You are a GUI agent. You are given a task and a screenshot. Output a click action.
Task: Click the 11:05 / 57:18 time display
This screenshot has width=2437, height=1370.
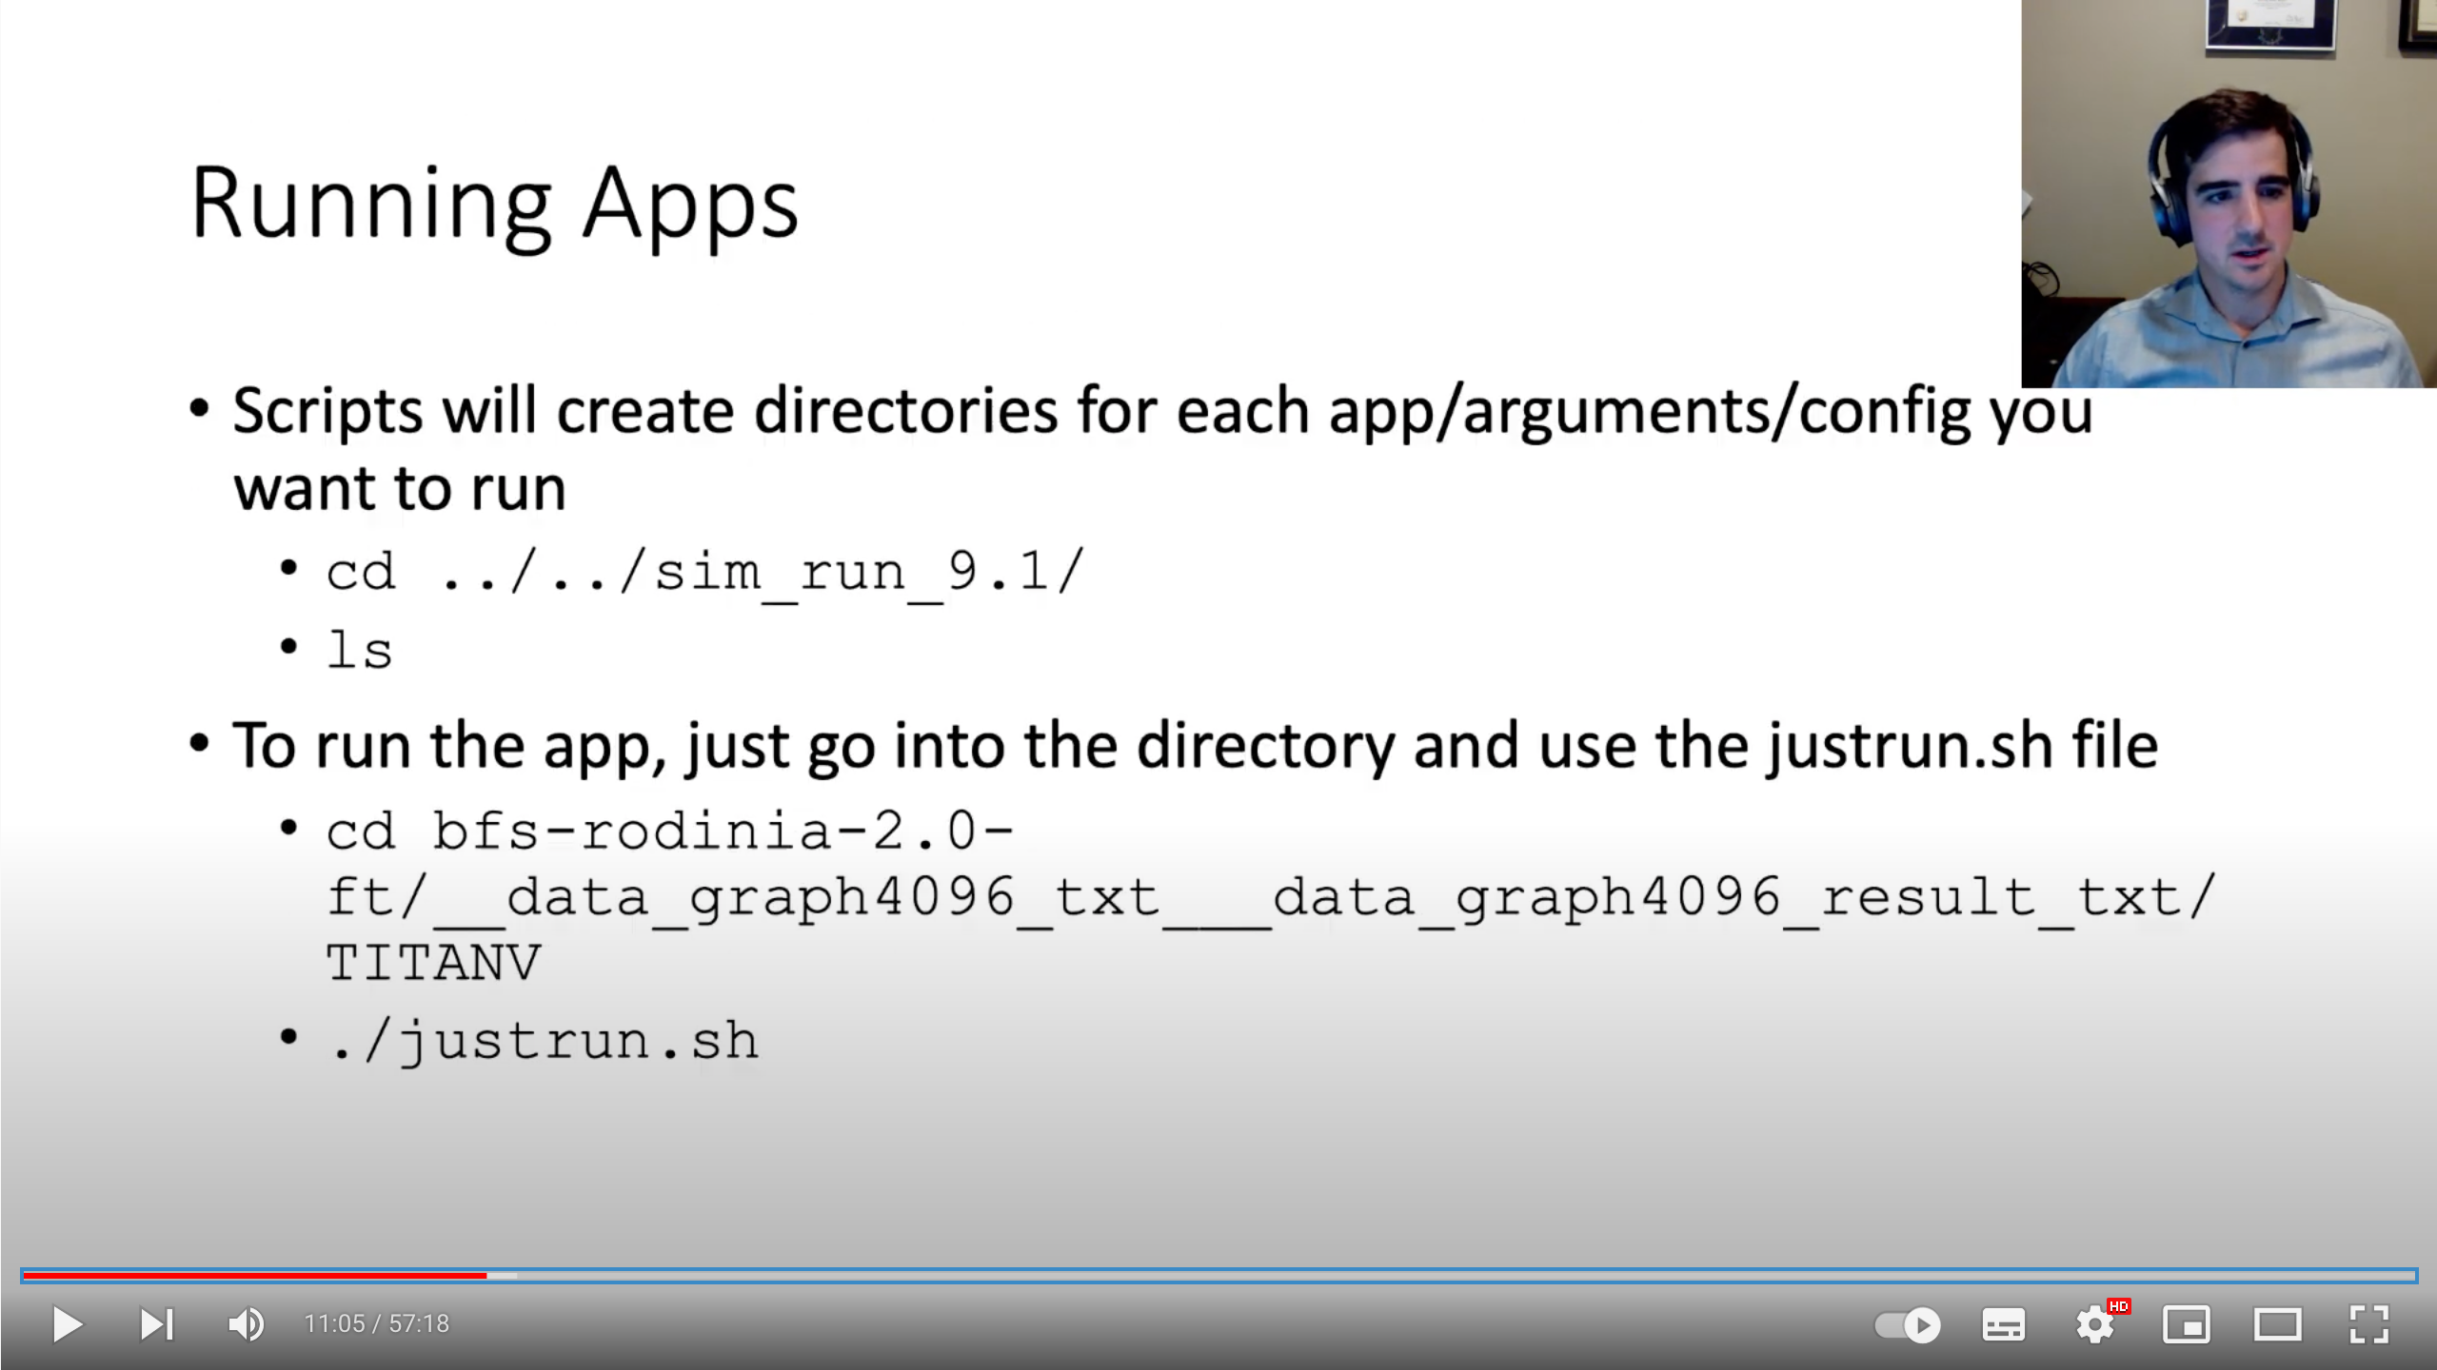pyautogui.click(x=376, y=1323)
